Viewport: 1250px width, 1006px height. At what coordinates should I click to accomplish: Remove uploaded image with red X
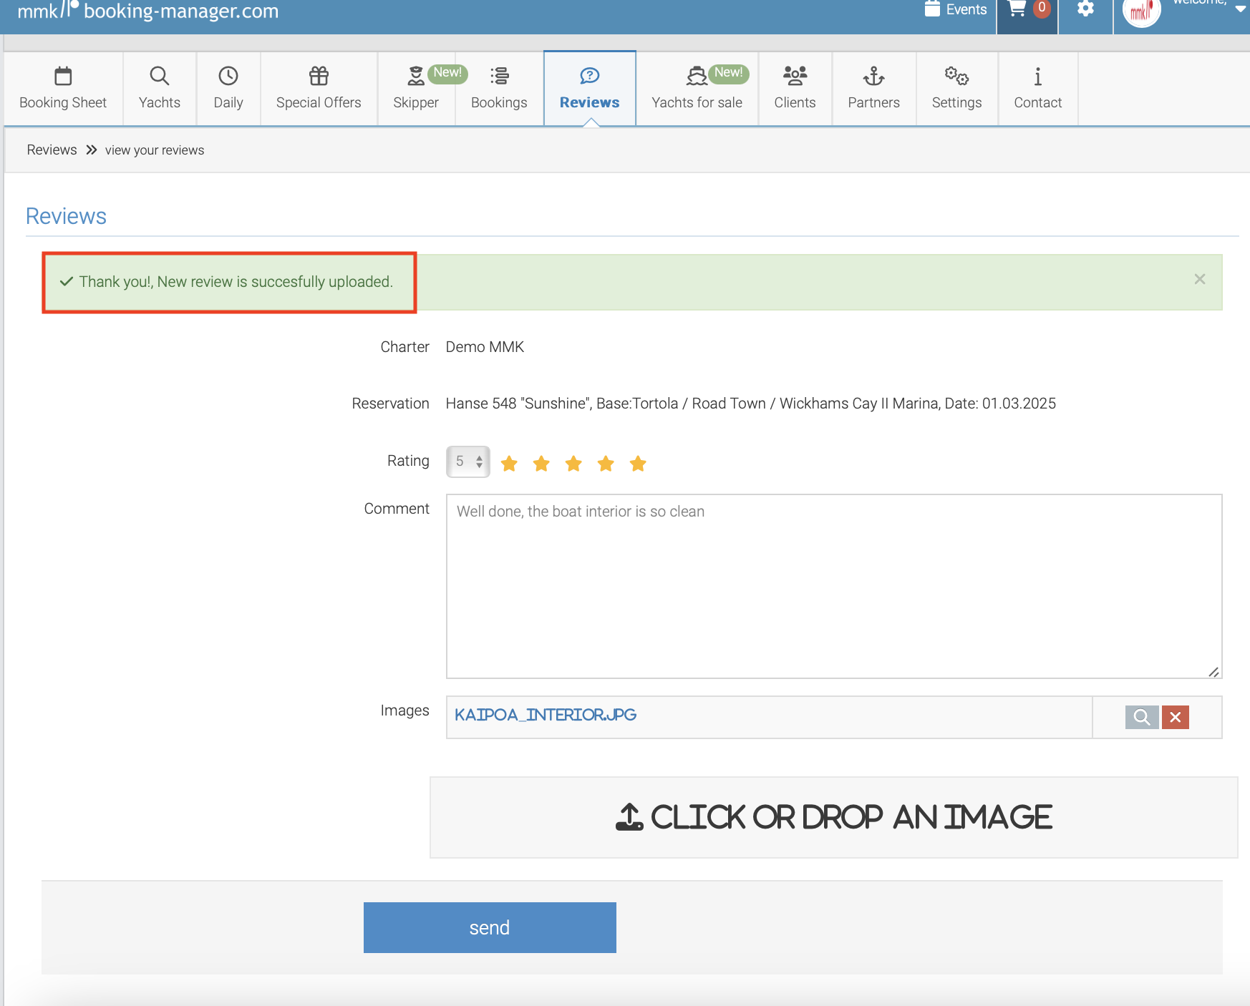[x=1176, y=717]
